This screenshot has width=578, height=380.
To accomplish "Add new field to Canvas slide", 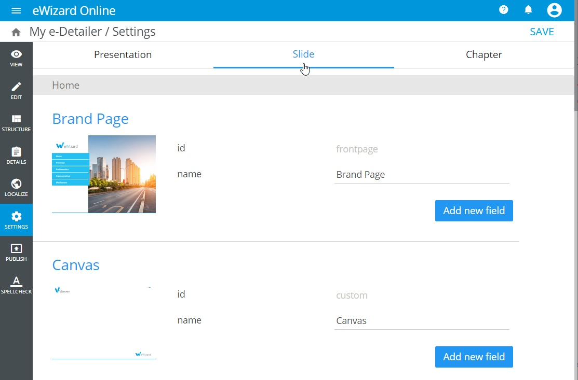I will (474, 357).
